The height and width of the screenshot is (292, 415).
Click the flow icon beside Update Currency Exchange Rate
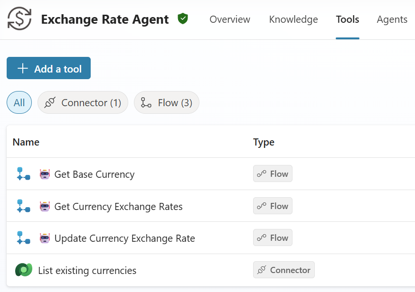point(23,238)
